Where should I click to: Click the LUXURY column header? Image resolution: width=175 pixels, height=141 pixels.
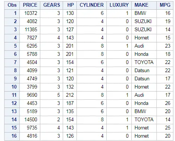[x=119, y=5]
